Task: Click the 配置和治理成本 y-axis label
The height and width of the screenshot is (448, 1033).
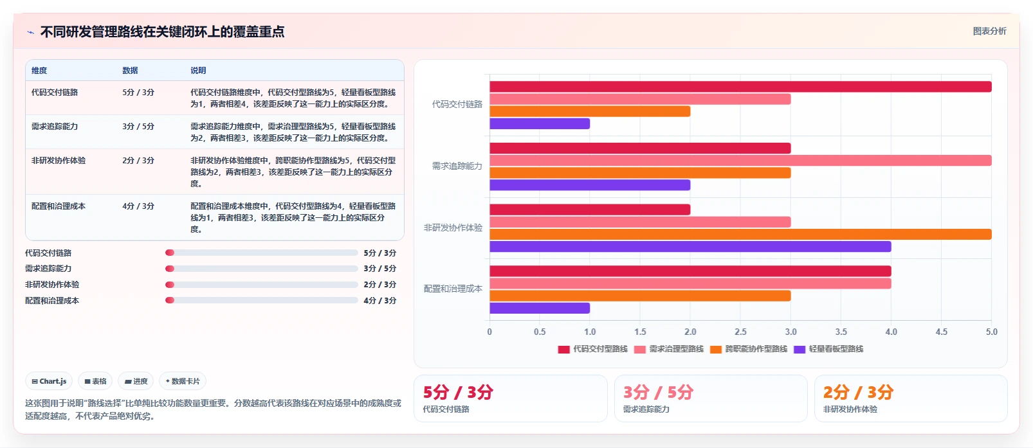Action: pyautogui.click(x=453, y=289)
